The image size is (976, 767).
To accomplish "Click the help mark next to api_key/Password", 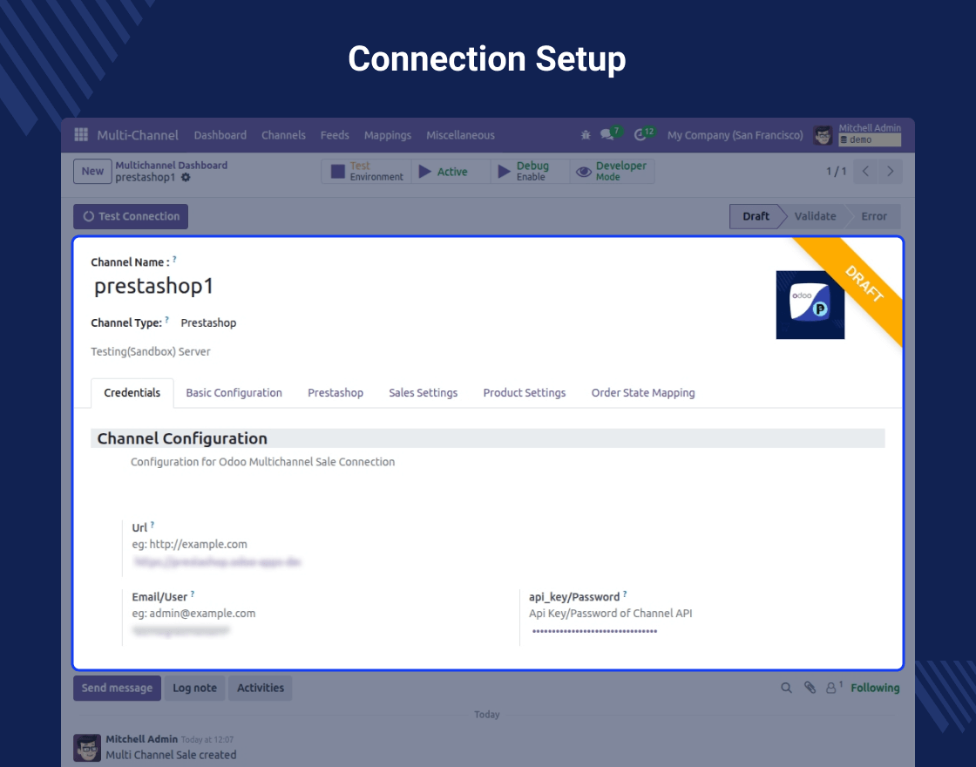I will click(x=625, y=594).
